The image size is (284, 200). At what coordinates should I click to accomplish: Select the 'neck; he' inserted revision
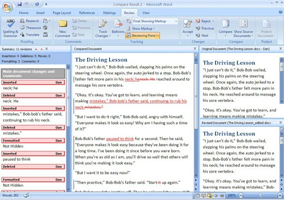[33, 85]
